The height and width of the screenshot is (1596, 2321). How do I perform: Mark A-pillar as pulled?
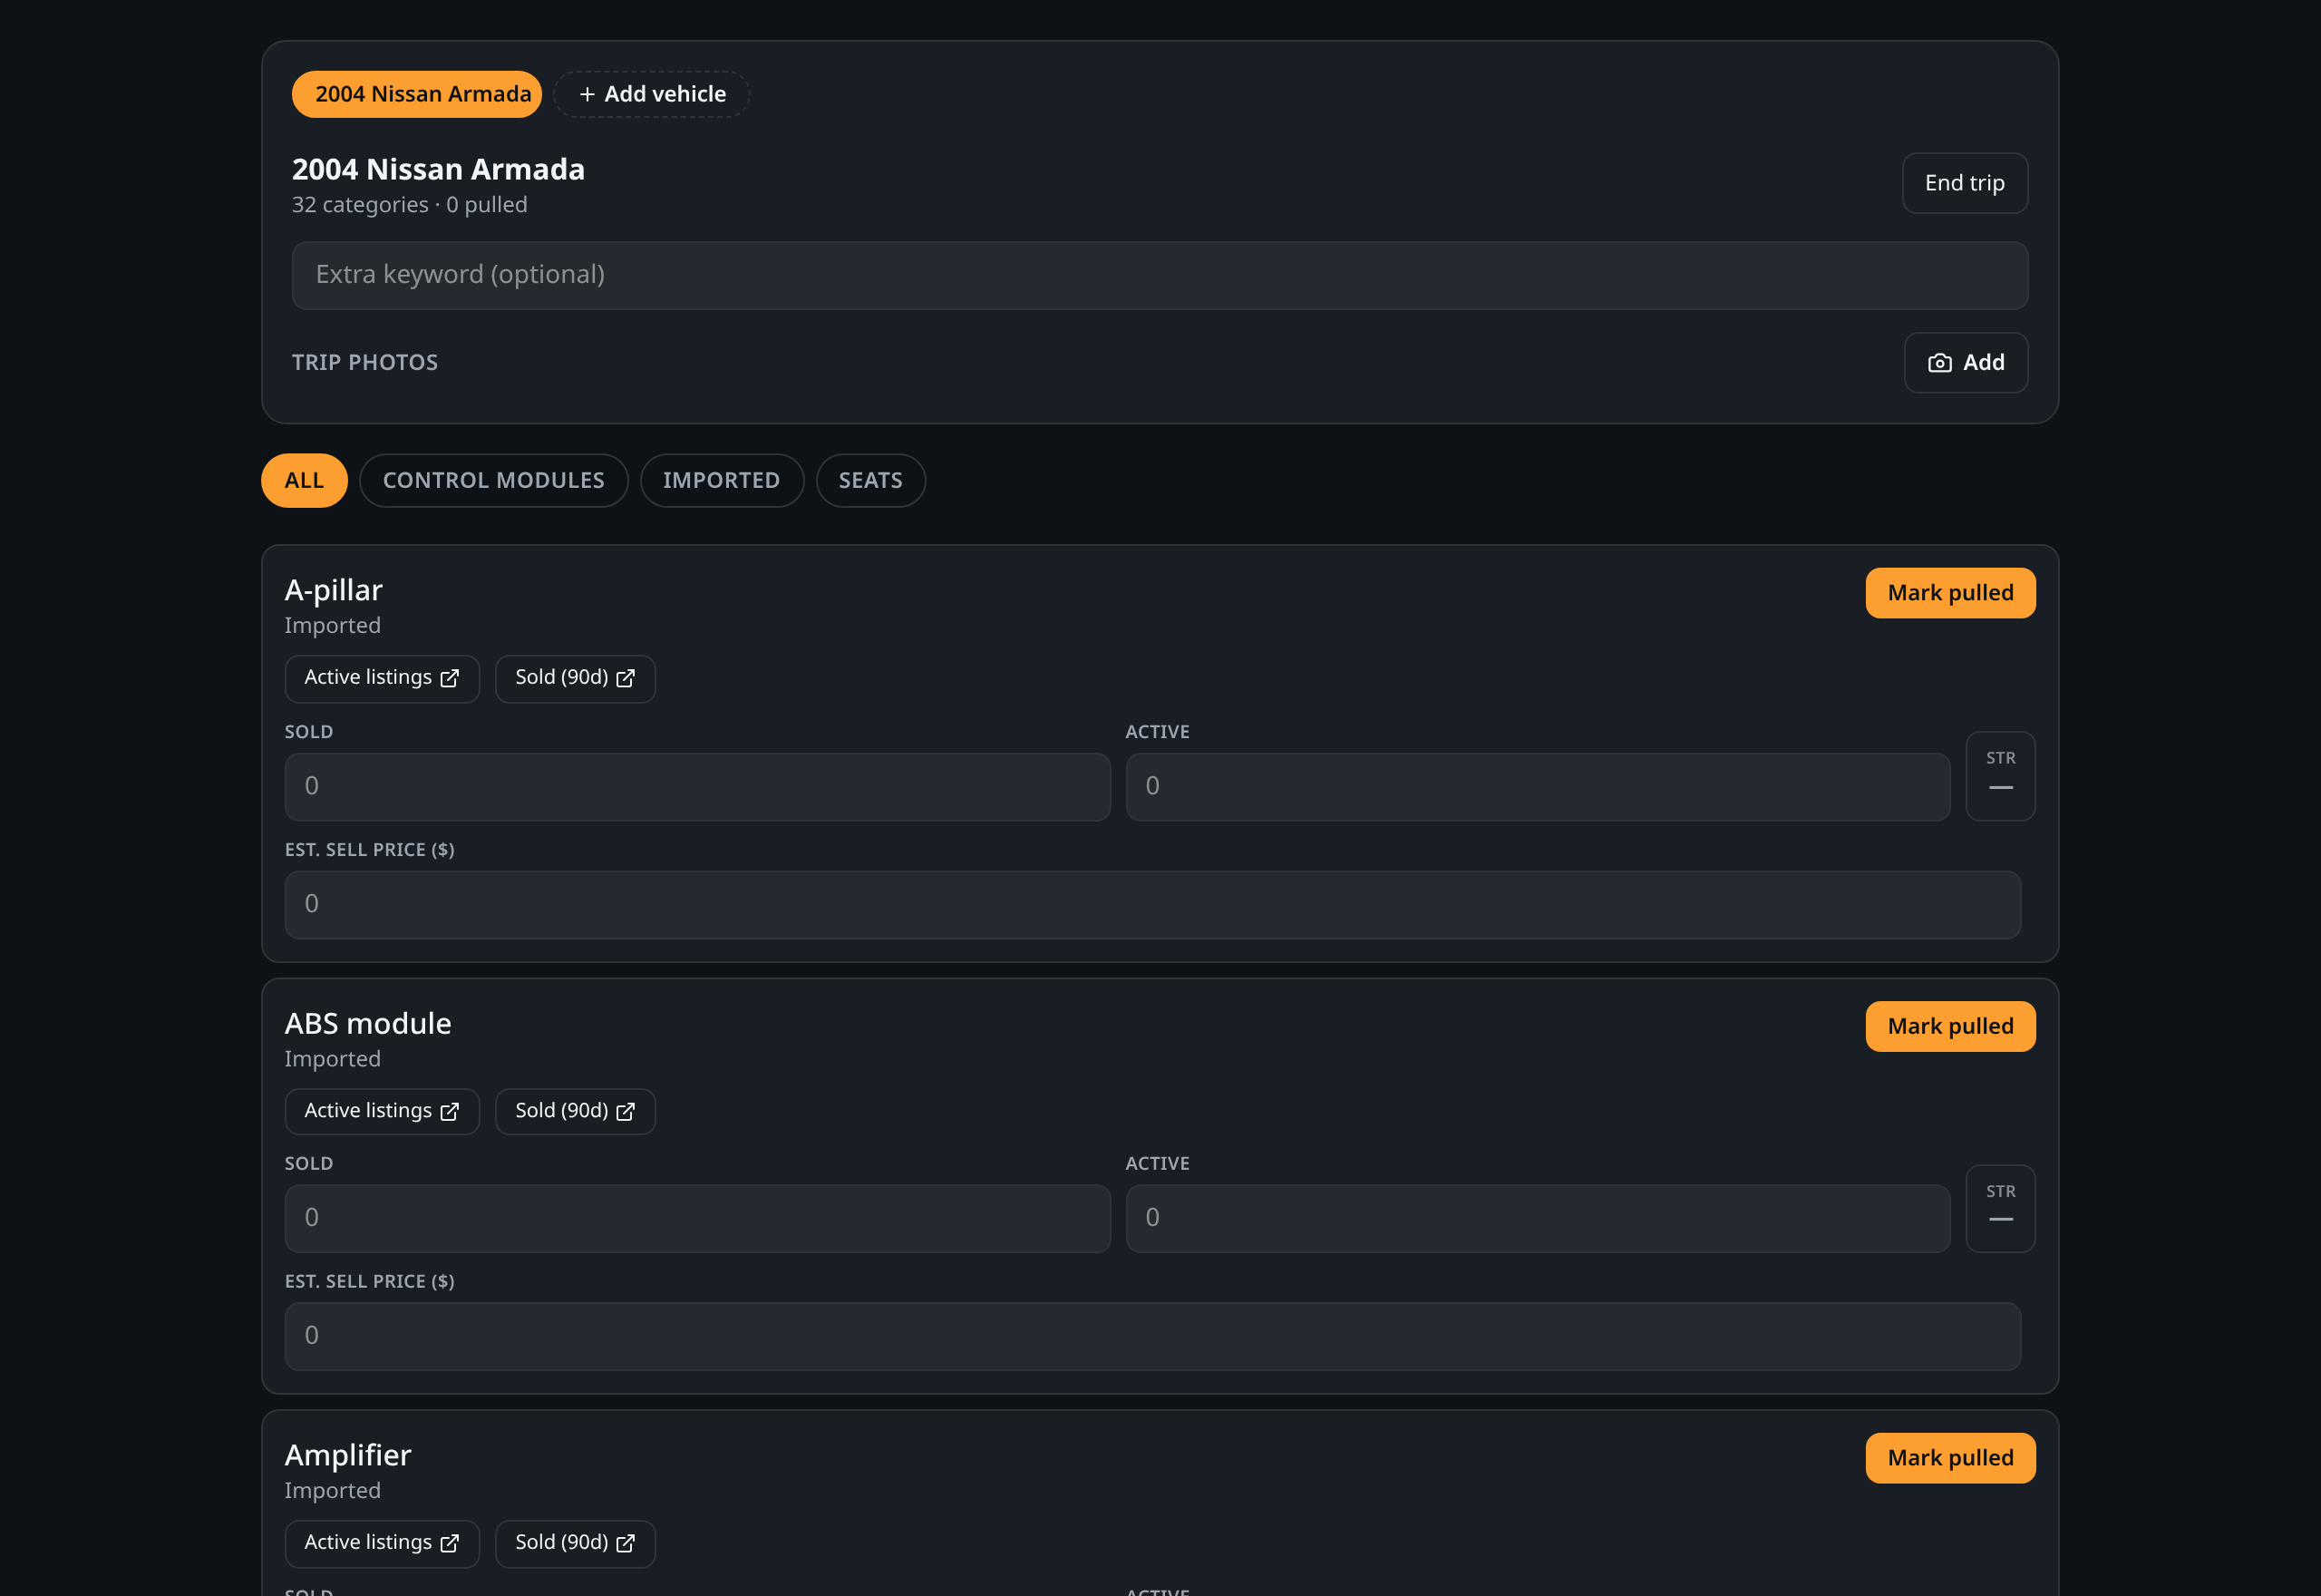(x=1950, y=593)
